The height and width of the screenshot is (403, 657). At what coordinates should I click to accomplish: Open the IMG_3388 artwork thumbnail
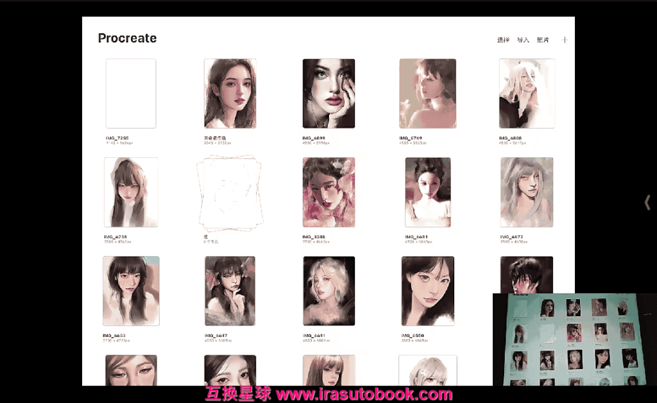click(329, 193)
